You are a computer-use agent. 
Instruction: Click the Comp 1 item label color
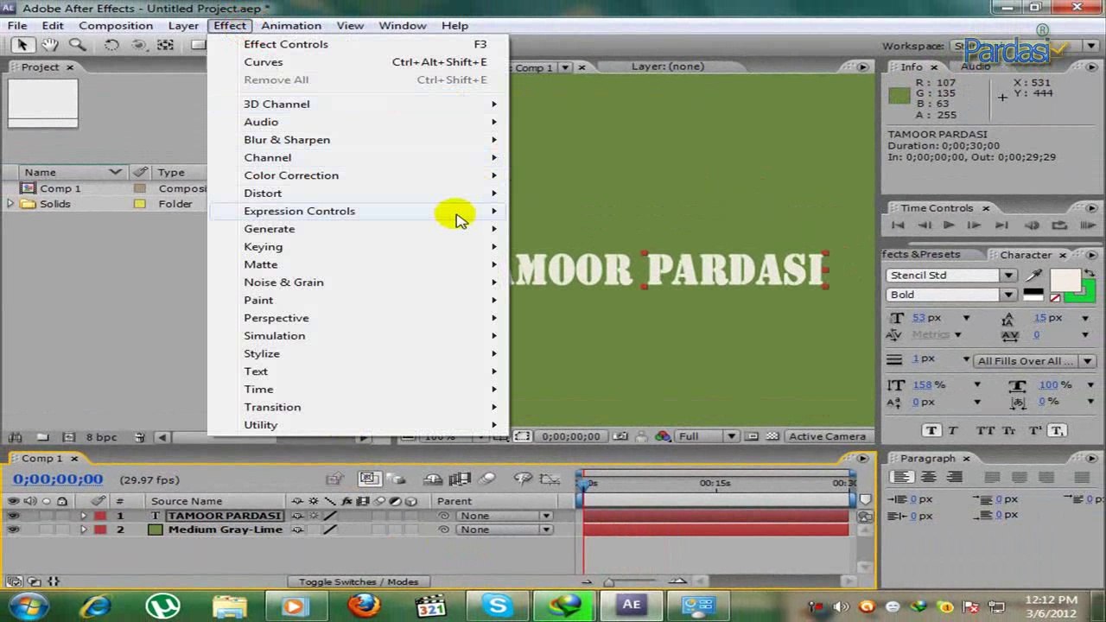coord(139,188)
